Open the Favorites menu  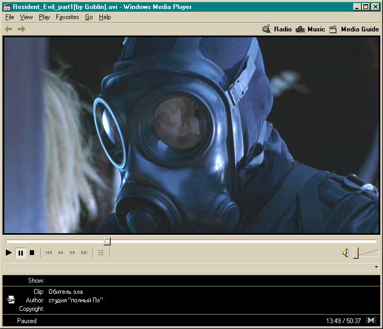pos(68,17)
